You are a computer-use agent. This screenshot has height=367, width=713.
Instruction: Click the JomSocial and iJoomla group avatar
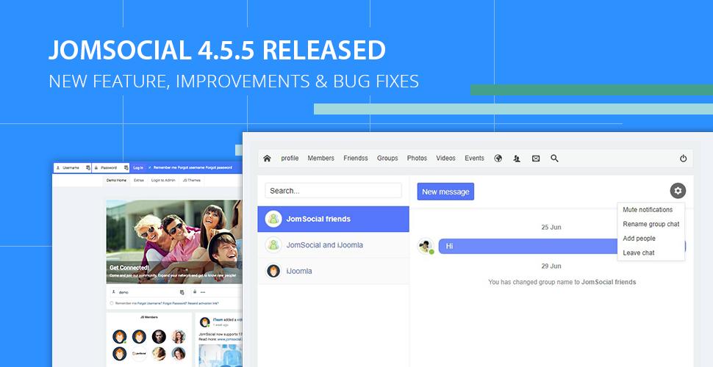coord(273,245)
